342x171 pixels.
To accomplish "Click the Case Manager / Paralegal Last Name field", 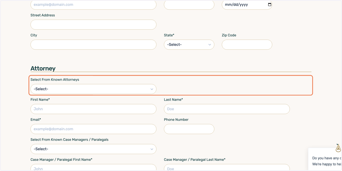I will (x=227, y=168).
